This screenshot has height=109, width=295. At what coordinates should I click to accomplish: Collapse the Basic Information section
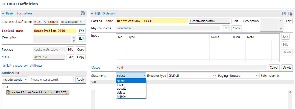tap(3, 13)
